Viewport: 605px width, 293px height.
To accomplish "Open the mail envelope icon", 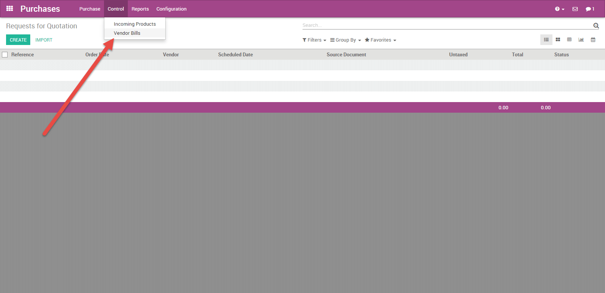I will 575,9.
